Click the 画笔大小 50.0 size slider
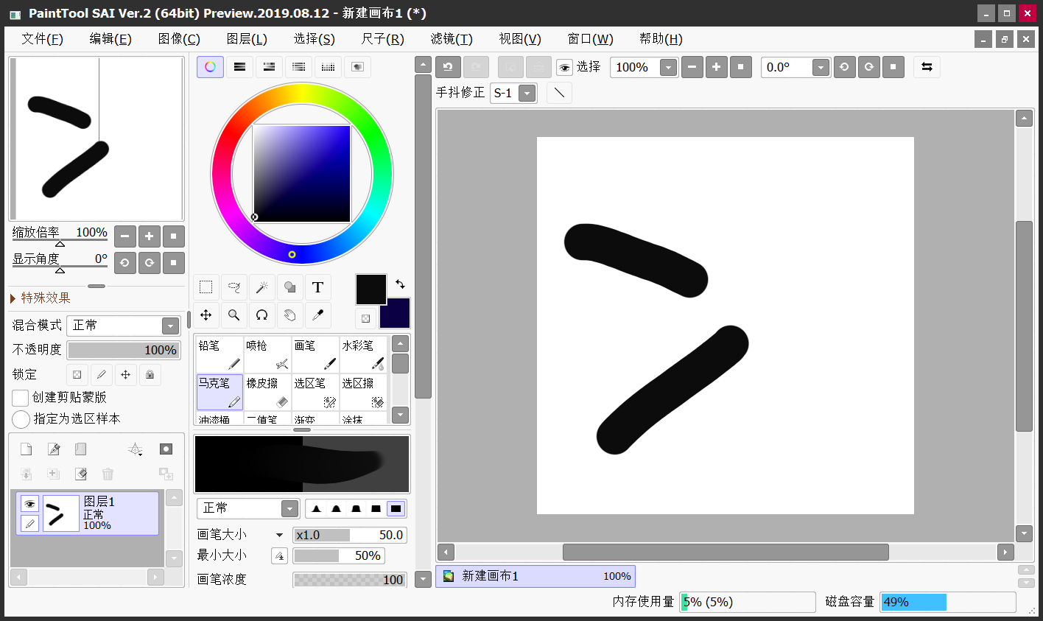The height and width of the screenshot is (621, 1043). click(x=350, y=536)
